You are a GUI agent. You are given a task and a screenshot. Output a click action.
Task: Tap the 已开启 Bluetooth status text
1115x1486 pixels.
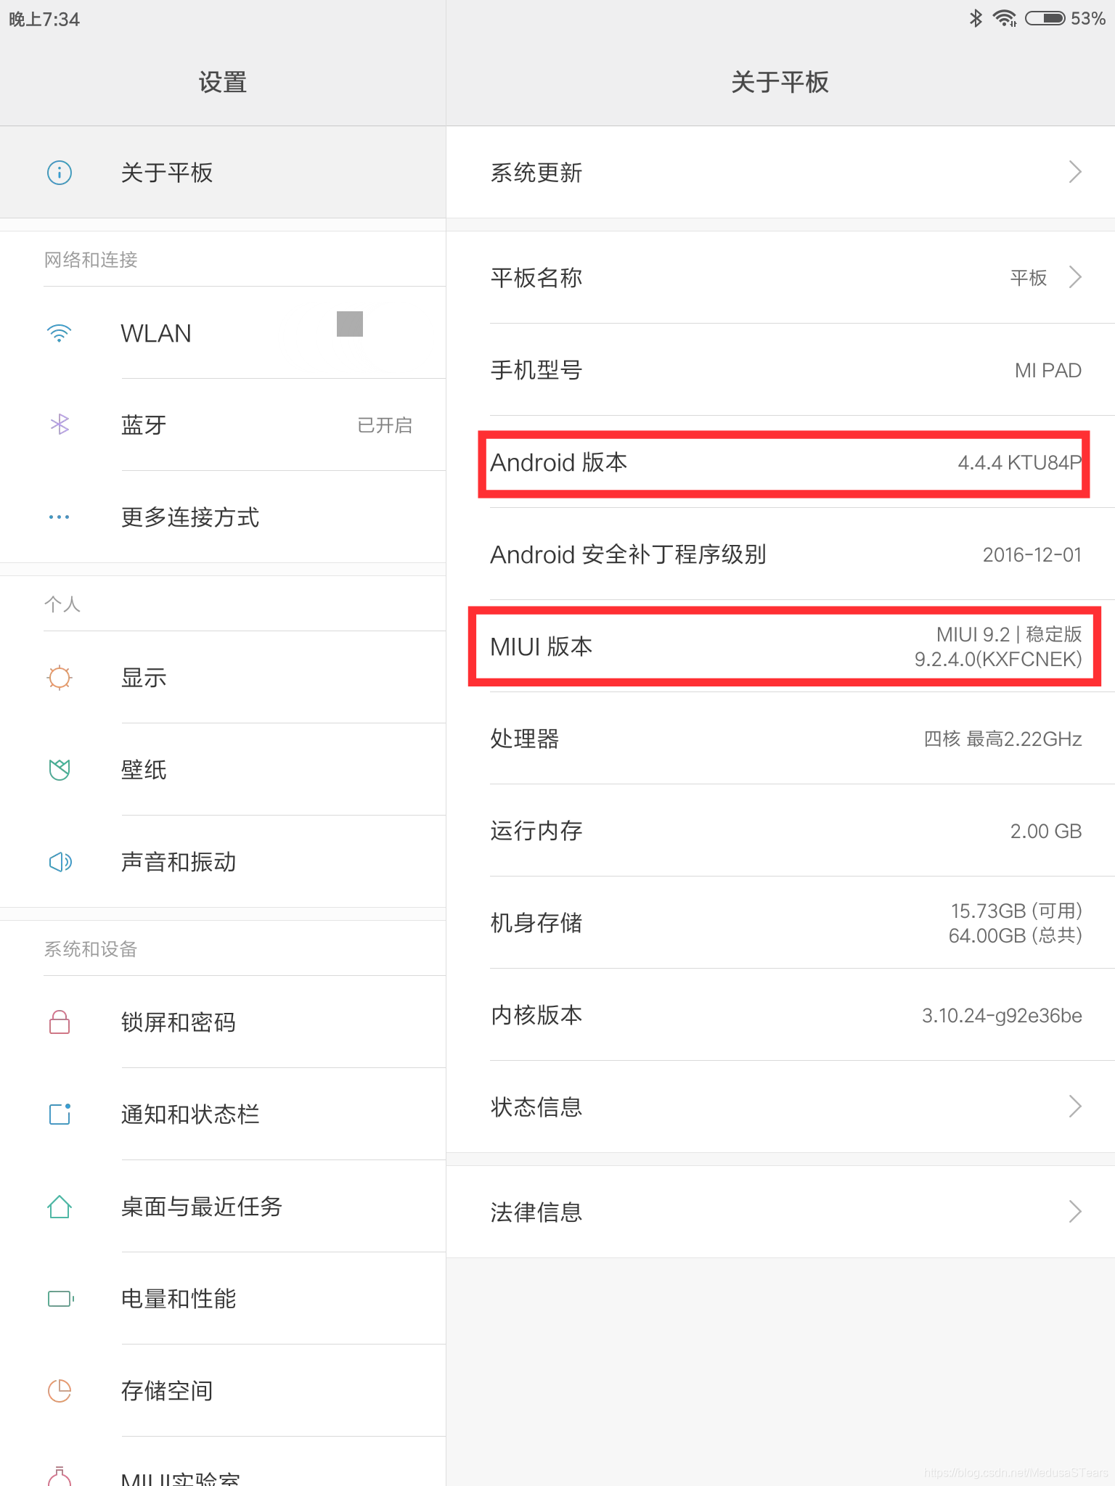click(x=385, y=425)
